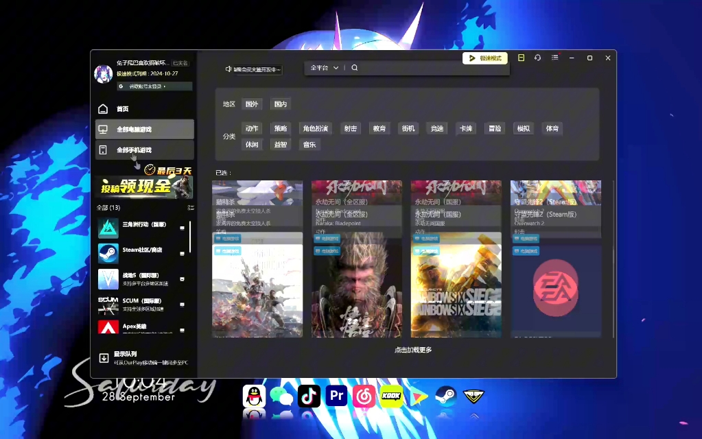
Task: Click the search magnifier icon
Action: (355, 68)
